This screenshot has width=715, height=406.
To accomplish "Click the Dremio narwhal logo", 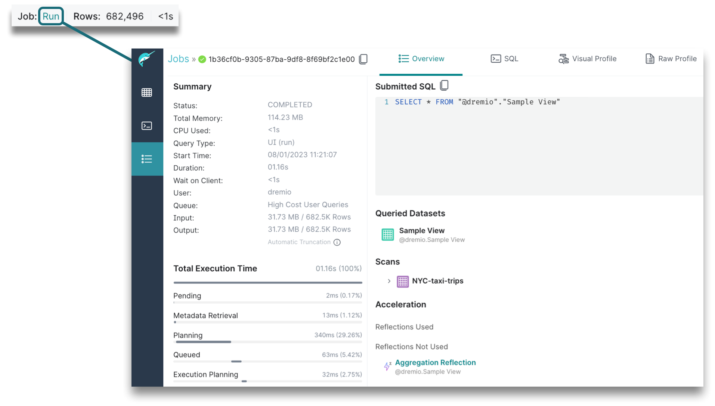I will (x=146, y=59).
